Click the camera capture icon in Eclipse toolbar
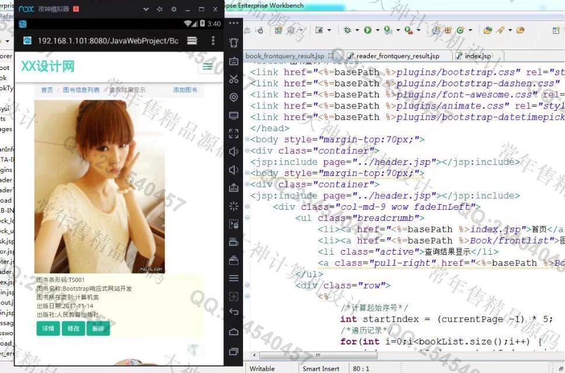565x373 pixels. coord(319,30)
